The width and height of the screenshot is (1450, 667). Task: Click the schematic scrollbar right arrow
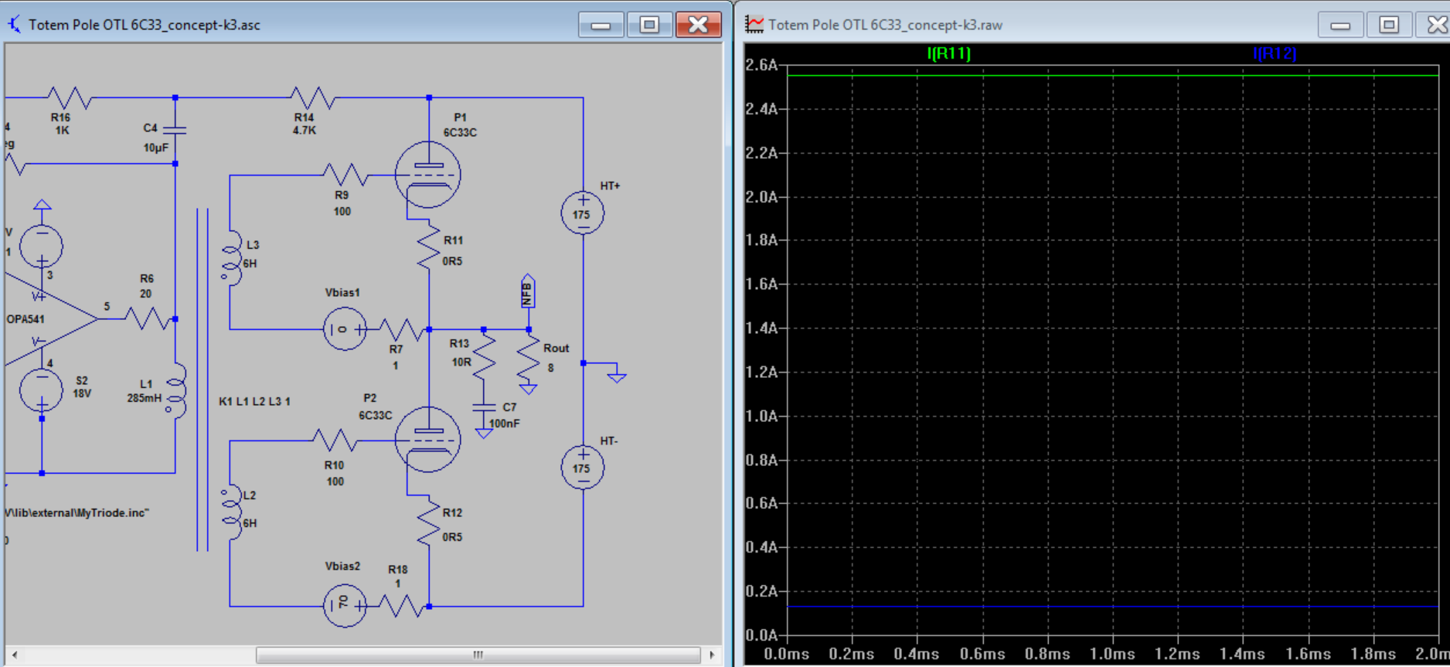click(711, 655)
